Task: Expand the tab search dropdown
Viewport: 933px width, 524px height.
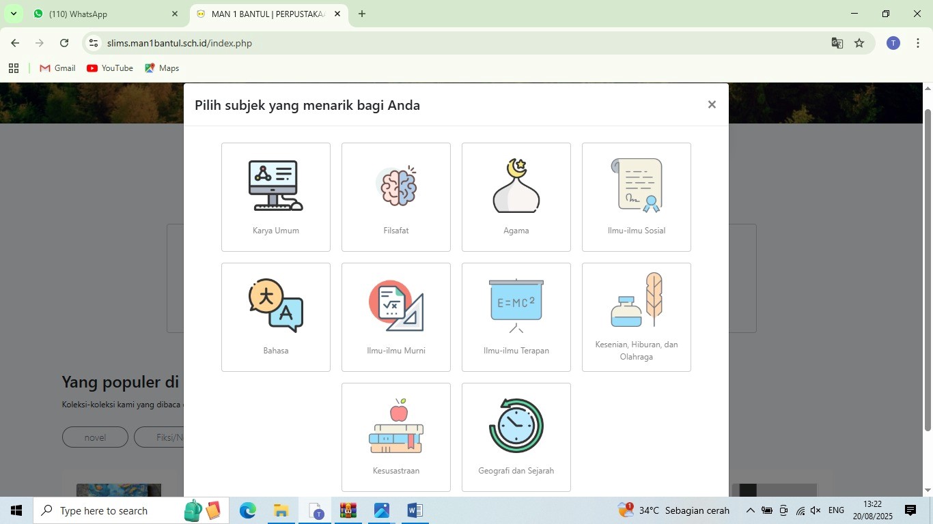Action: pyautogui.click(x=13, y=14)
